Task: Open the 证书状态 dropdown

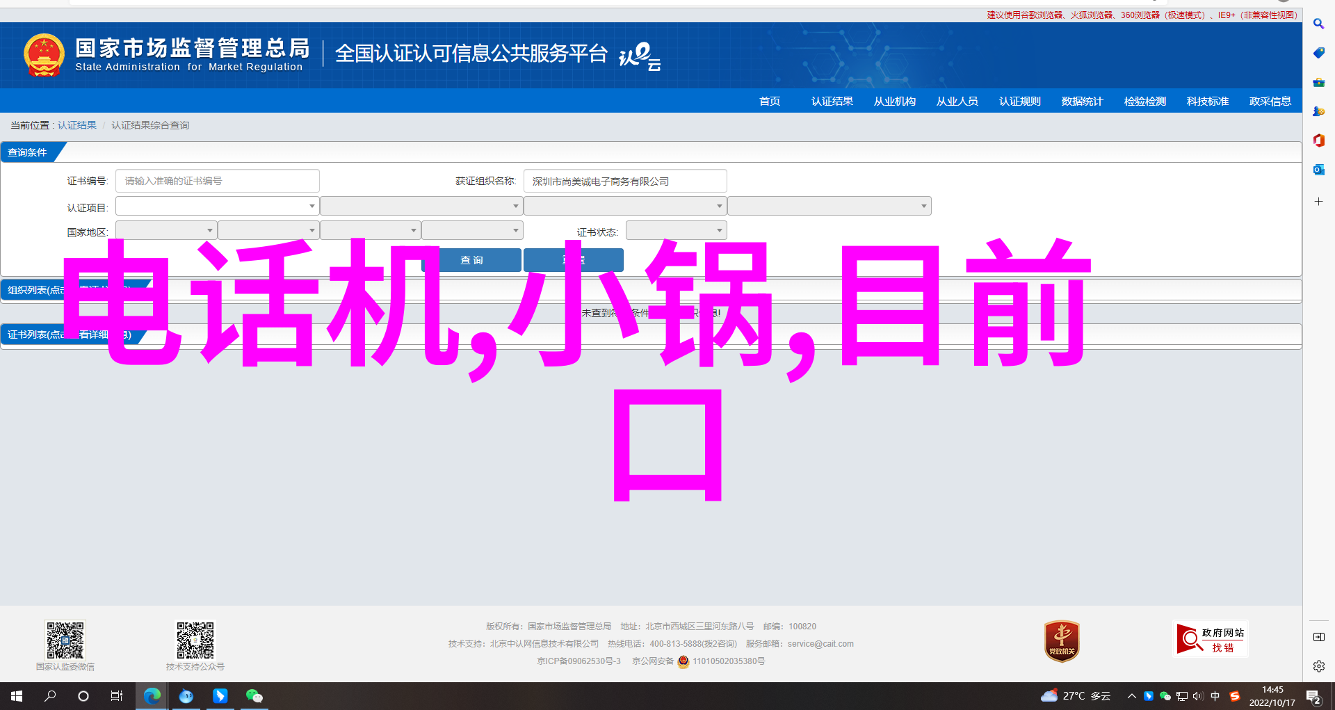Action: (676, 230)
